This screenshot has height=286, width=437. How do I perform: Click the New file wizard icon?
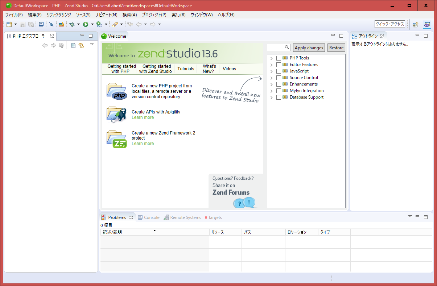pyautogui.click(x=9, y=24)
